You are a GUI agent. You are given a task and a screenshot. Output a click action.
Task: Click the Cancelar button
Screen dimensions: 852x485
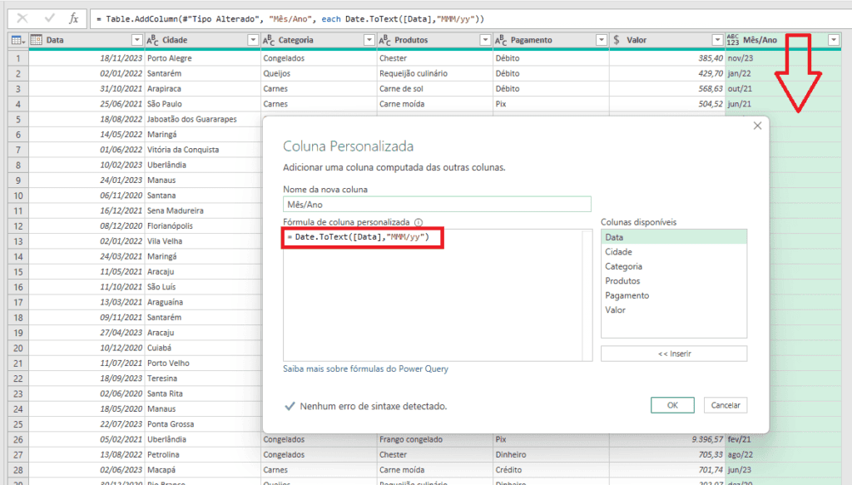pyautogui.click(x=726, y=405)
